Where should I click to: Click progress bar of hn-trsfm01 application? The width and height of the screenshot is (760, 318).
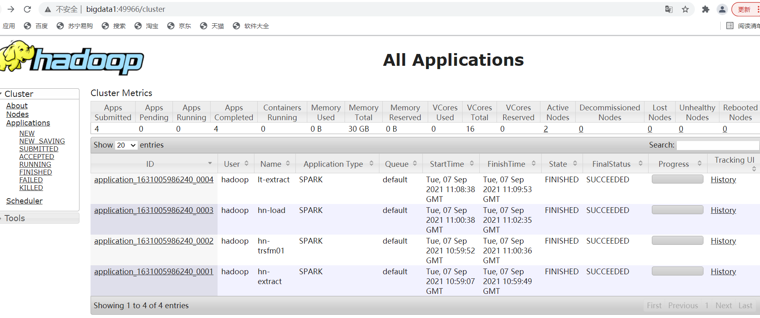(x=678, y=240)
